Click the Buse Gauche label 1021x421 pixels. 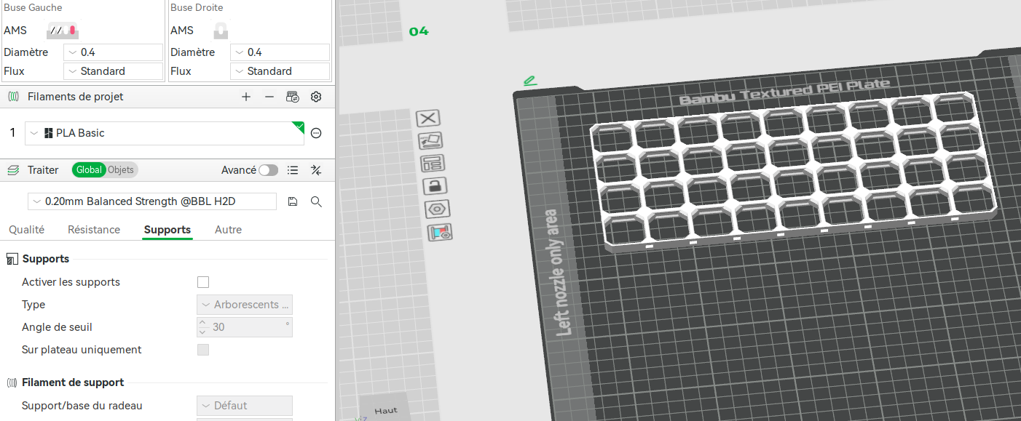tap(33, 7)
